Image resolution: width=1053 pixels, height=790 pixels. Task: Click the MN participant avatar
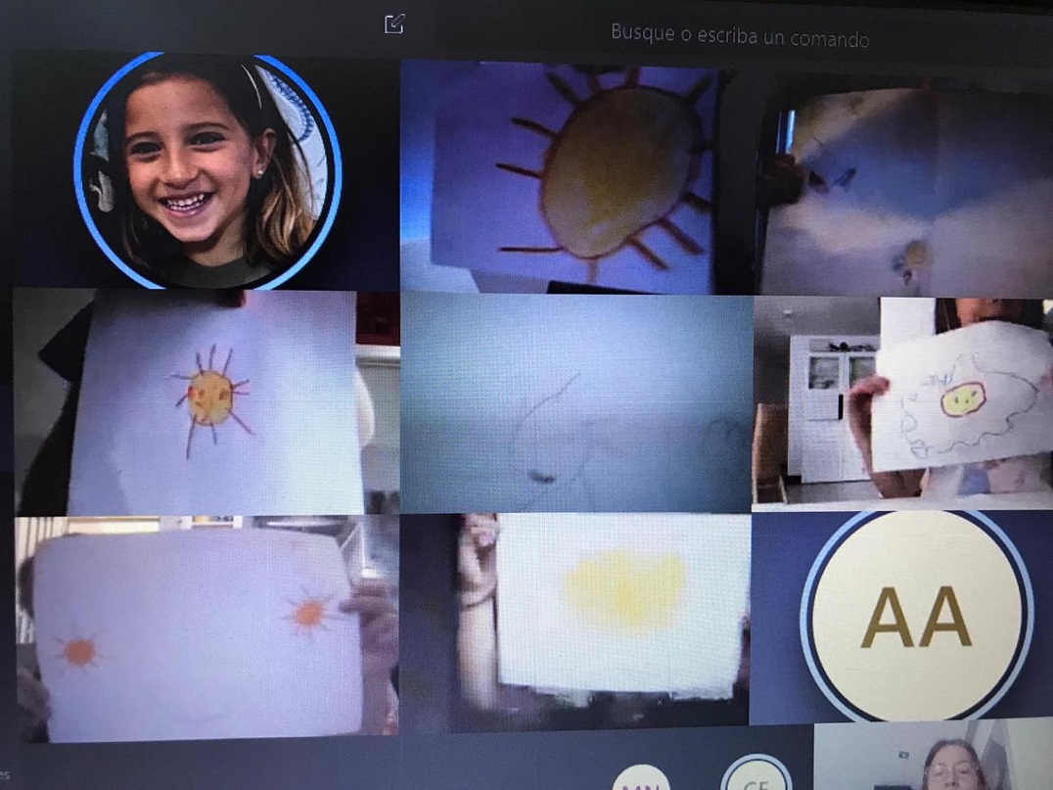tap(641, 780)
